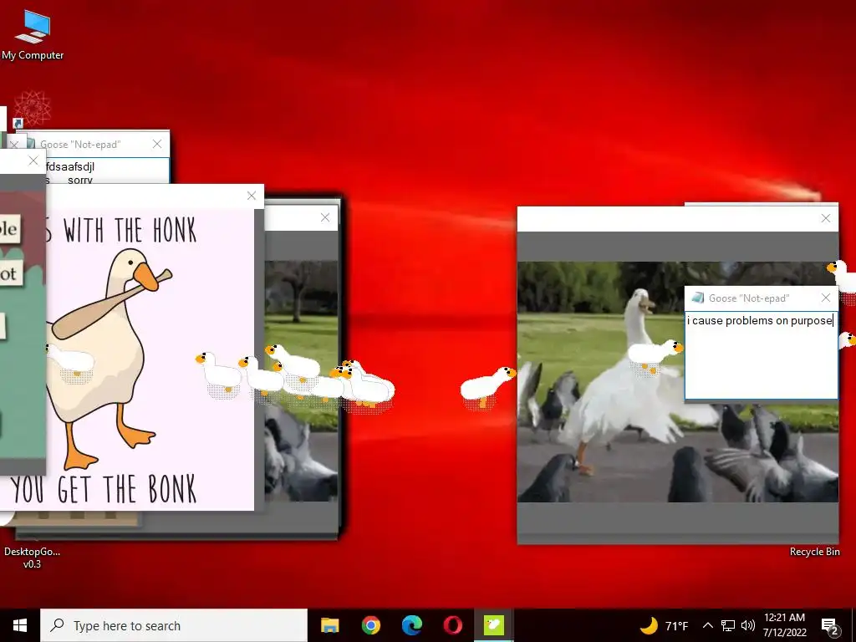Close the left Goose "Not-epad" fdsaafsdjl window
The image size is (856, 642).
(x=157, y=144)
